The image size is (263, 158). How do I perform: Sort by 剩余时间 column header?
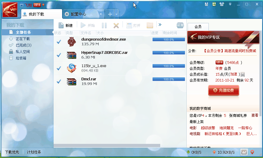click(x=170, y=33)
